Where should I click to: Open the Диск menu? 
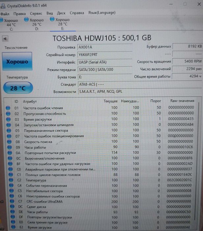(61, 13)
